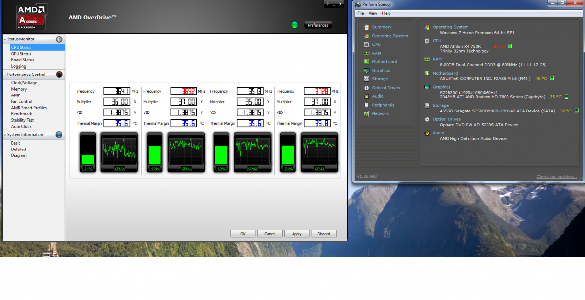Click the Optical Drives sidebar icon in Speccy

366,88
